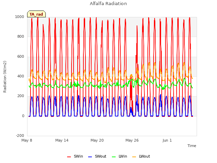Click the Jun 1 x-axis tick label
Viewport: 217px width, 163px height.
[x=167, y=140]
